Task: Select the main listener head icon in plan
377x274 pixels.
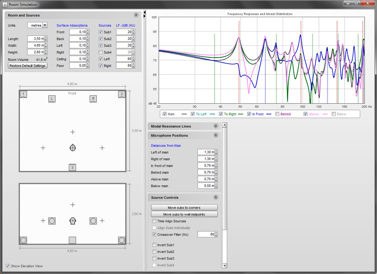Action: (73, 148)
